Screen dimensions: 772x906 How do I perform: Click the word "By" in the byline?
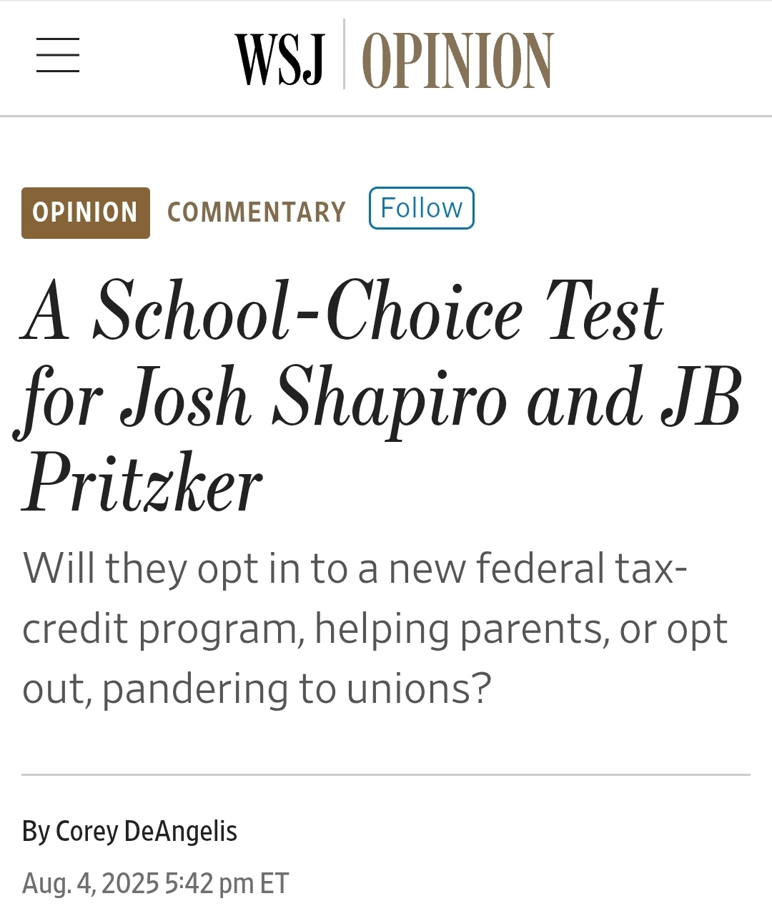click(x=36, y=831)
